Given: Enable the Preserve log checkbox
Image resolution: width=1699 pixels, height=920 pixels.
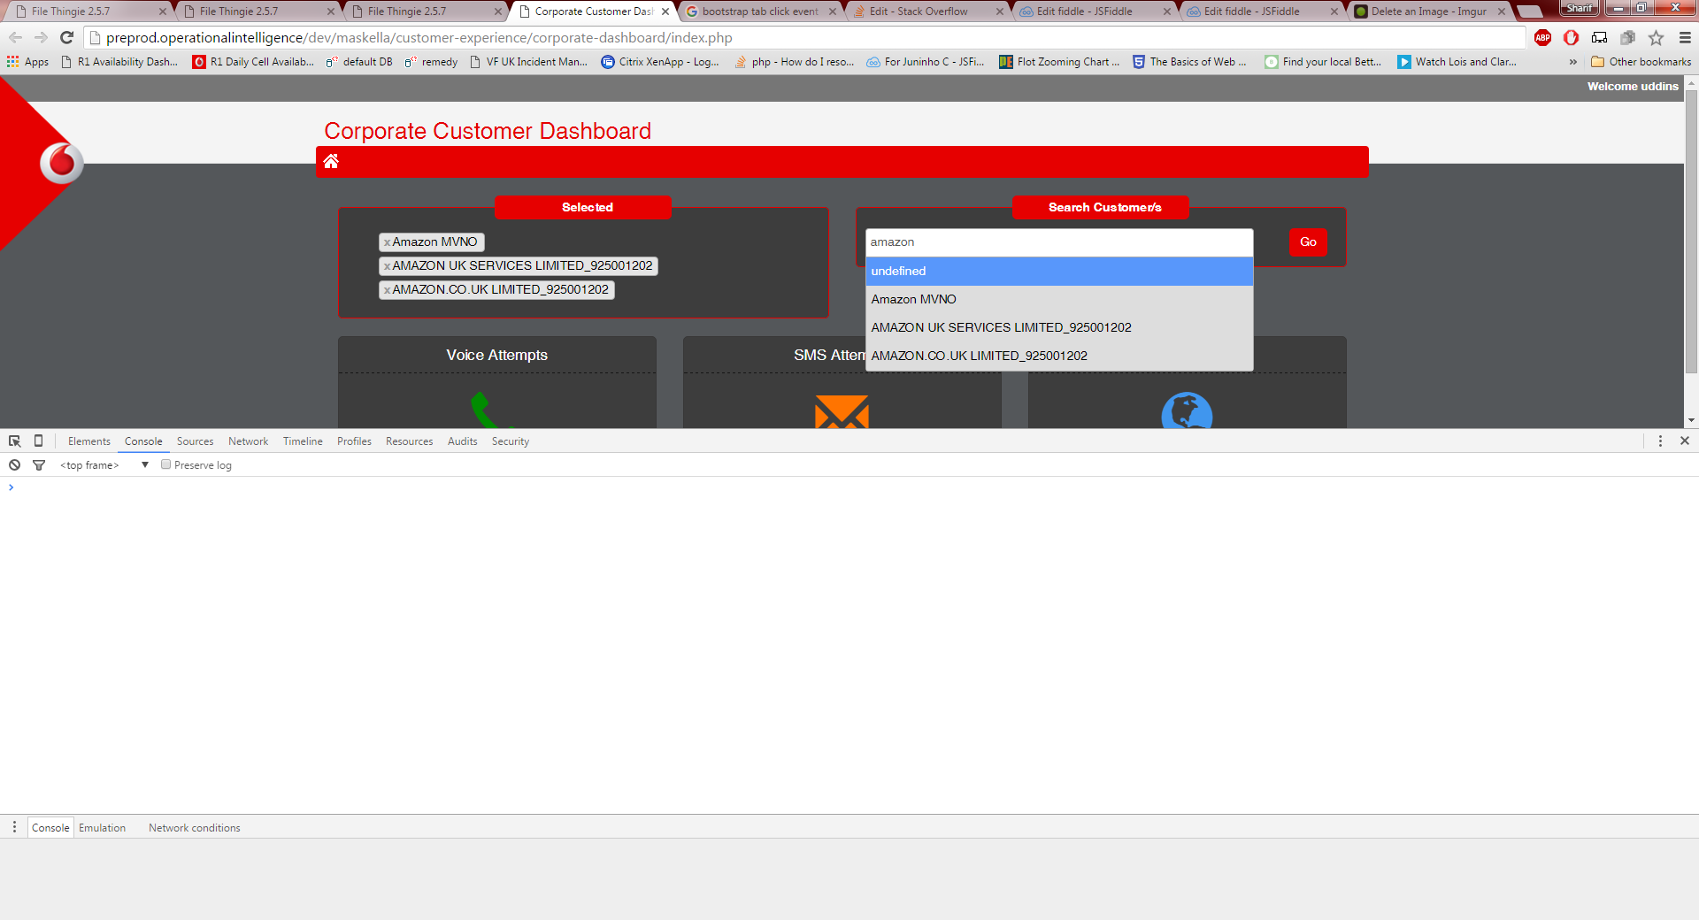Looking at the screenshot, I should [165, 464].
